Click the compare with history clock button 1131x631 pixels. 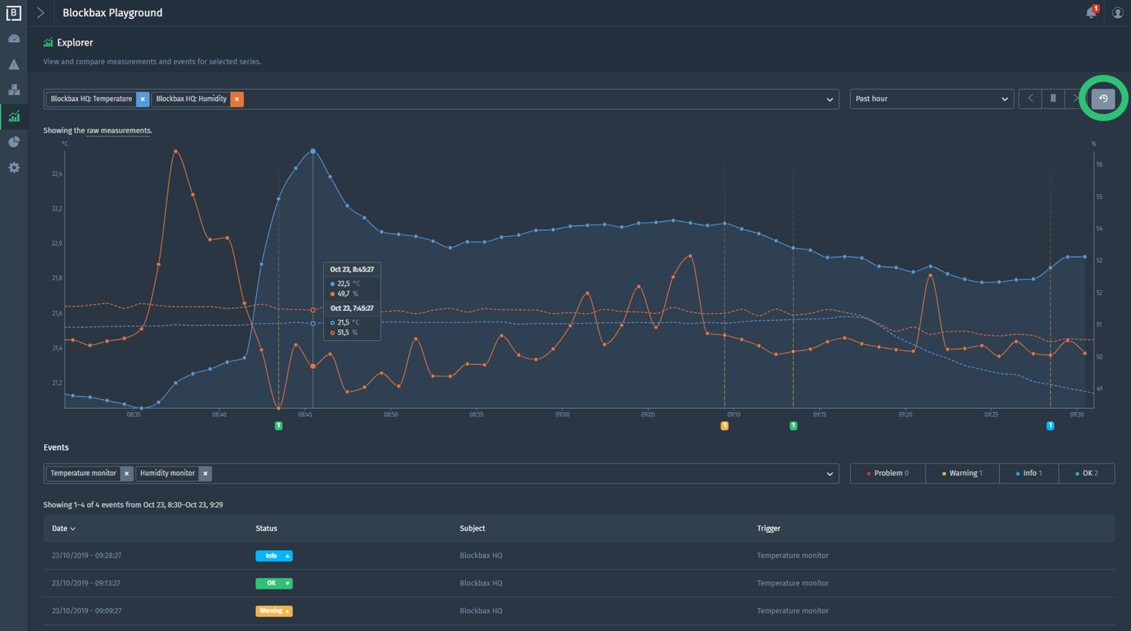[1103, 99]
